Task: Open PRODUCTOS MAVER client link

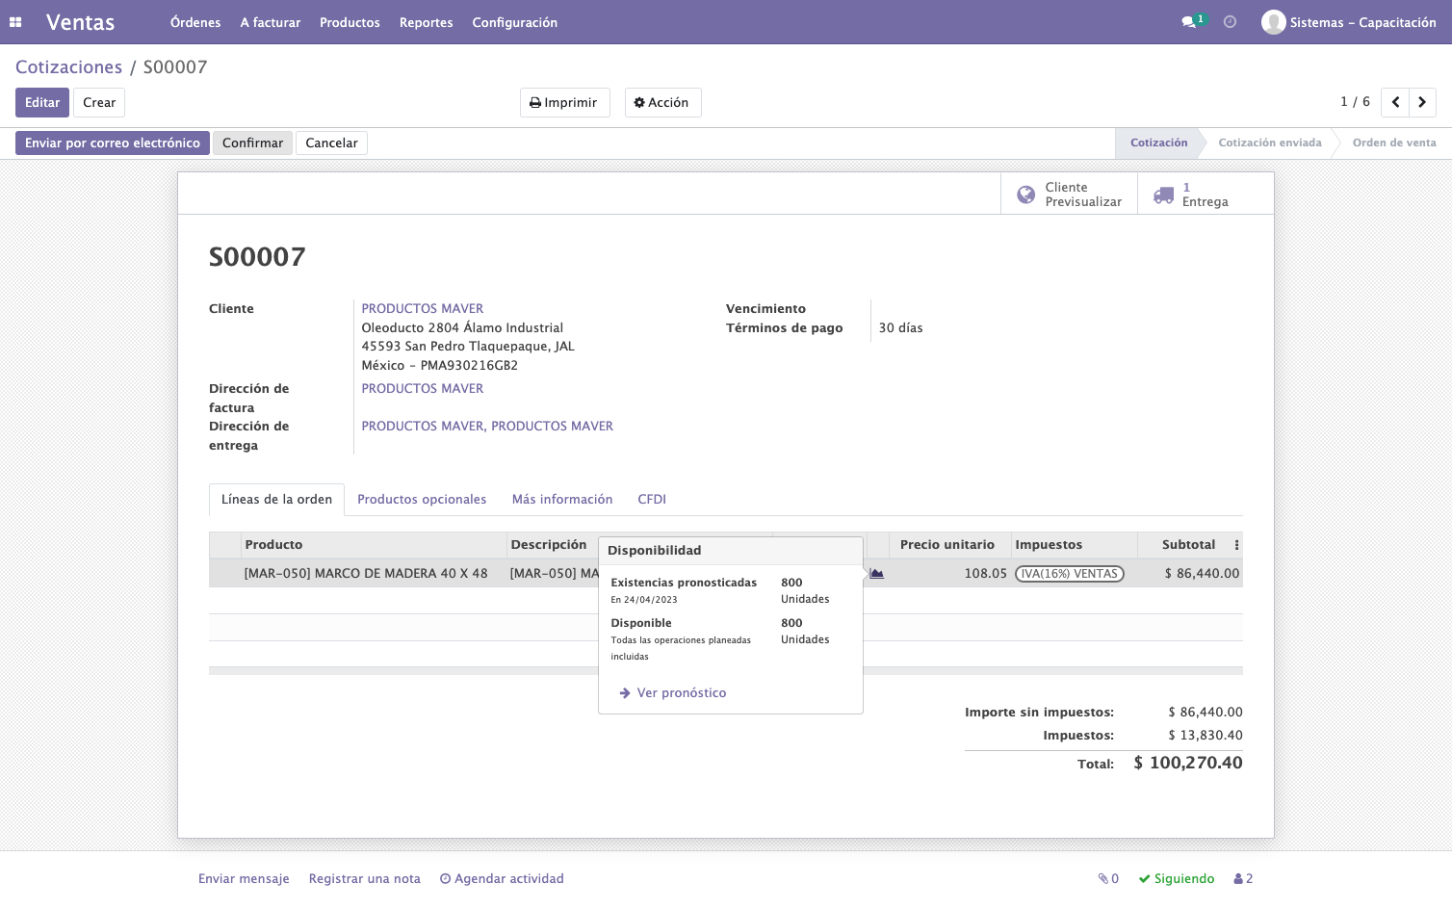Action: pyautogui.click(x=423, y=308)
